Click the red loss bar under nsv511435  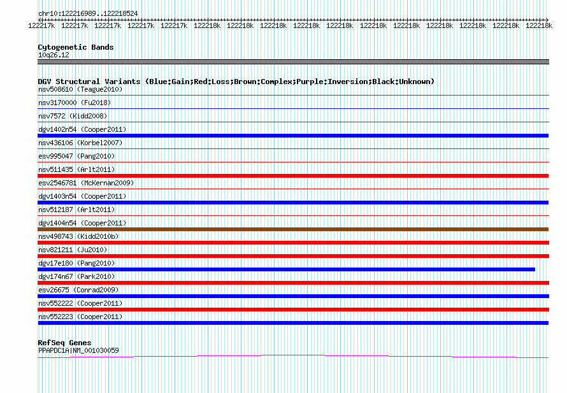coord(293,176)
